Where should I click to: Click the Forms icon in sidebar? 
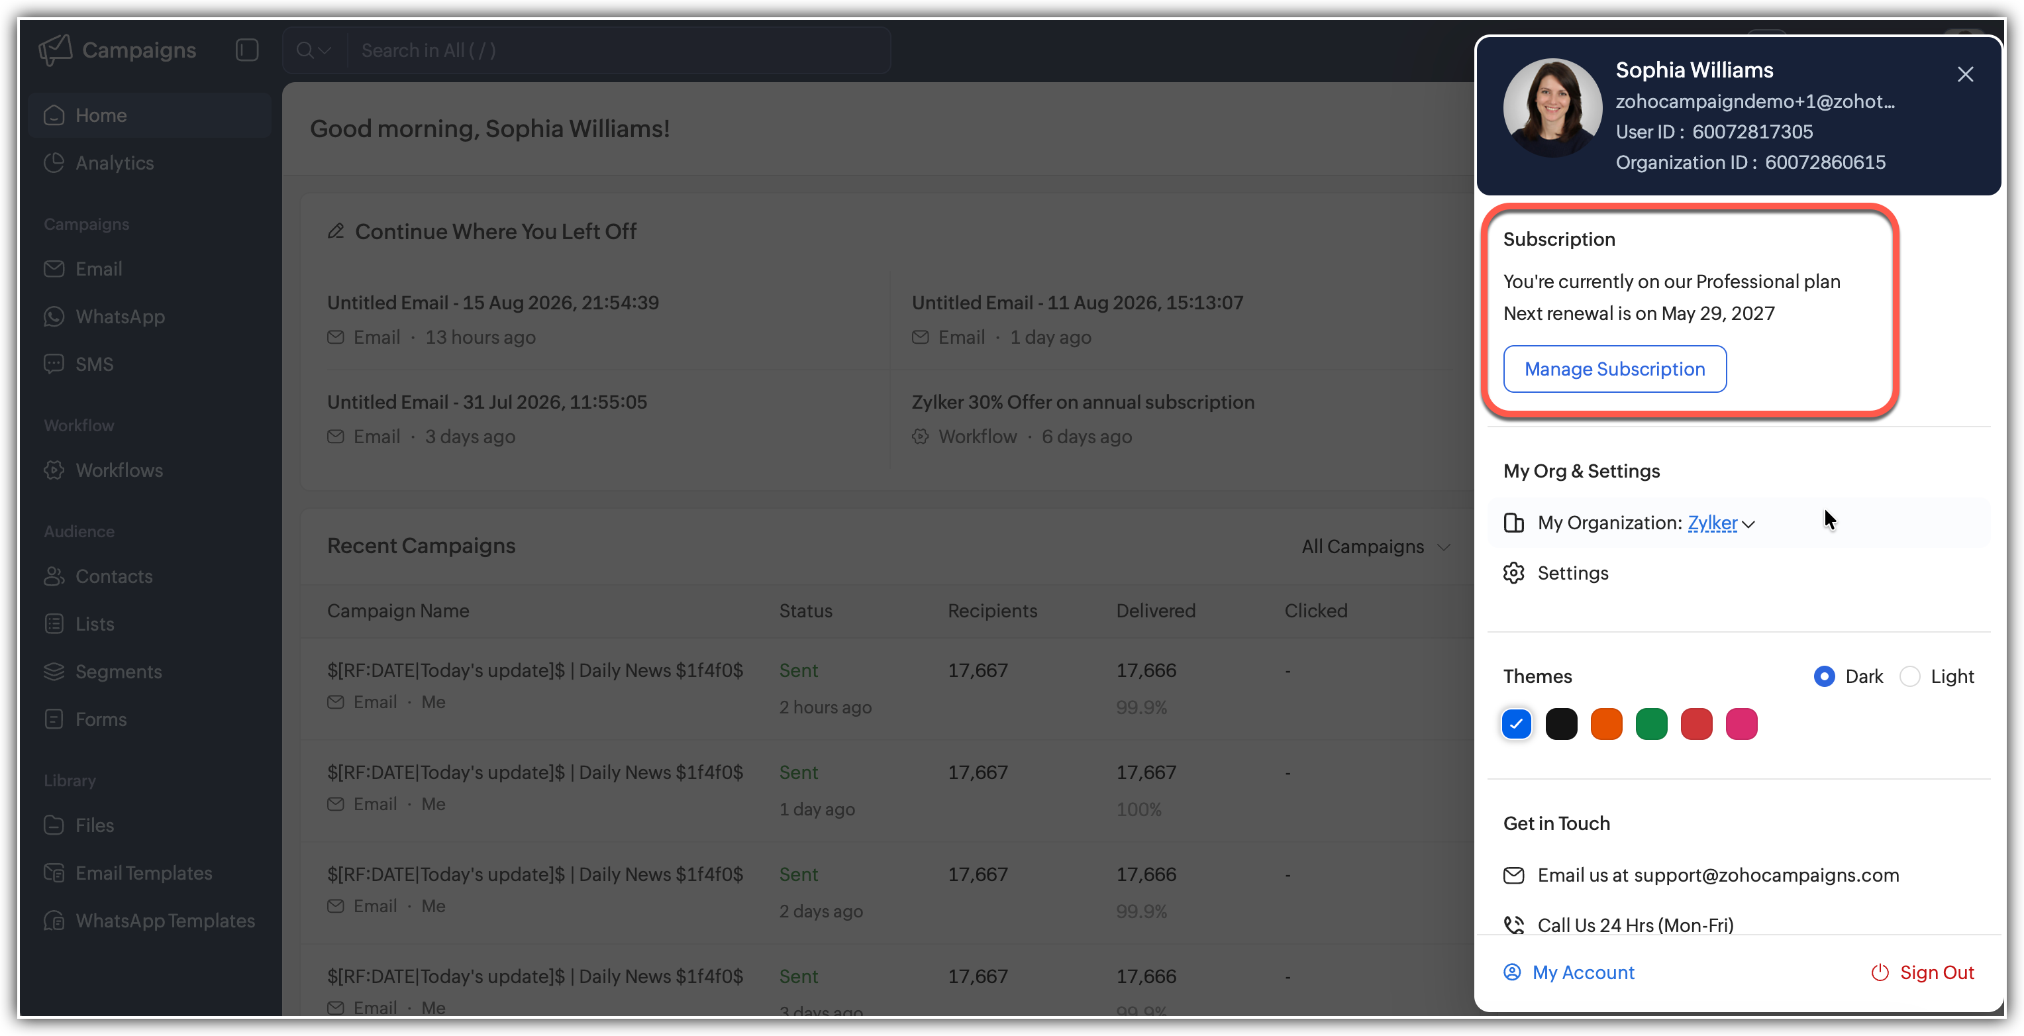pyautogui.click(x=54, y=719)
